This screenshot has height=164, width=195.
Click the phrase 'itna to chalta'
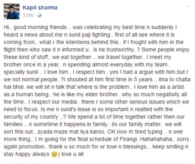174,80
